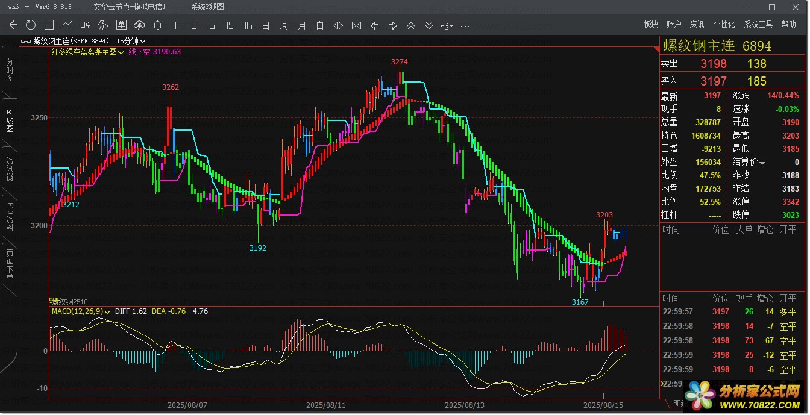810x415 pixels.
Task: Refresh the chart with the circular arrow
Action: pyautogui.click(x=31, y=25)
